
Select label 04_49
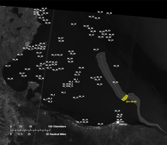pos(70,58)
